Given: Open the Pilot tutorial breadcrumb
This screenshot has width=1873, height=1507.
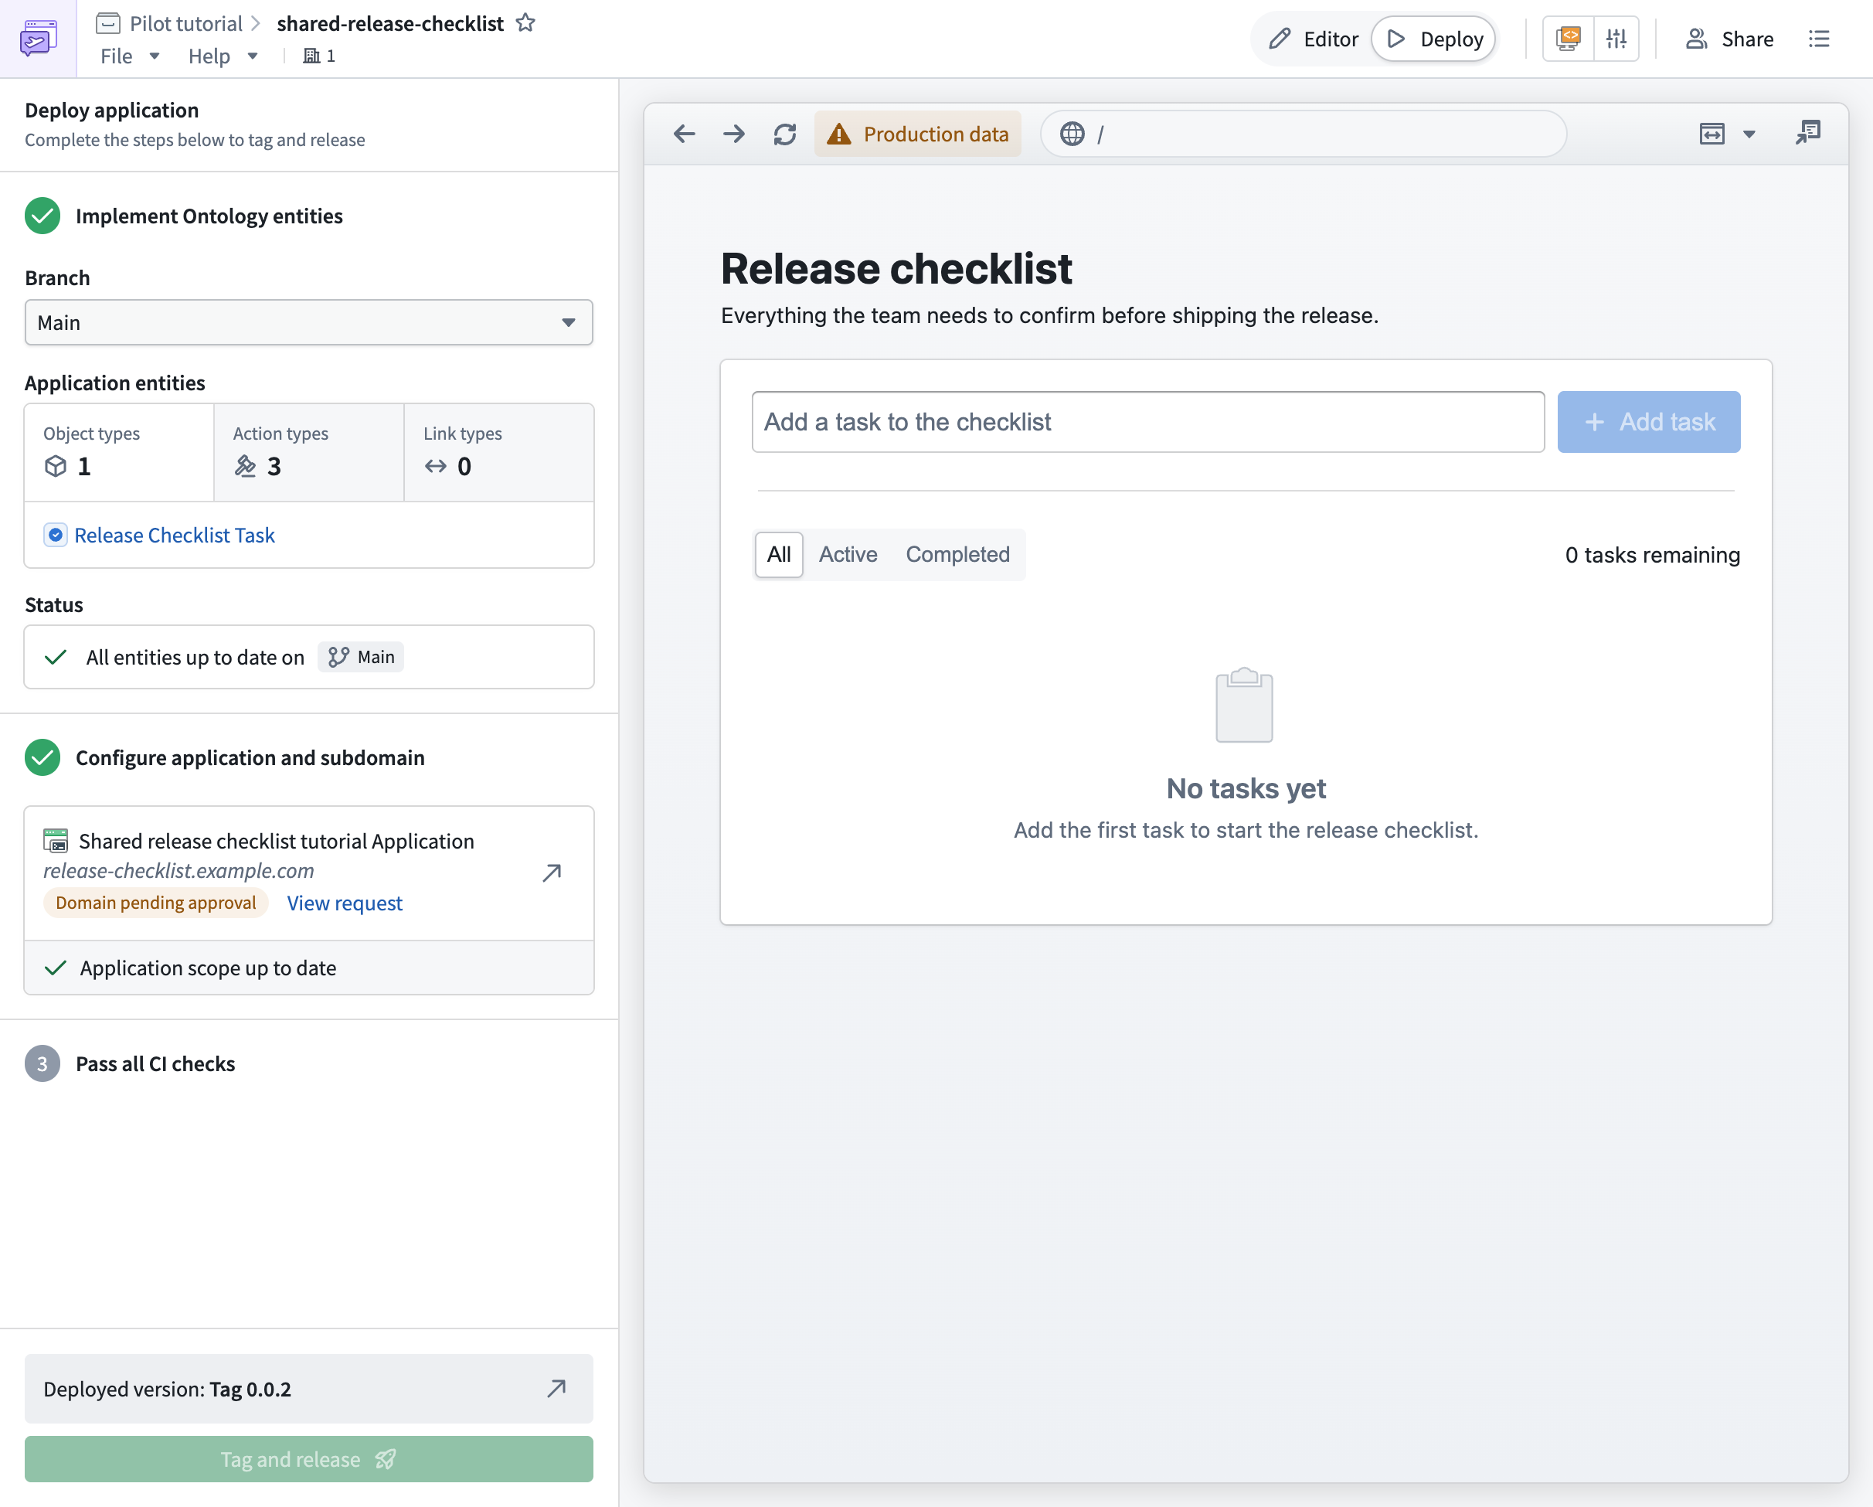Looking at the screenshot, I should [186, 23].
